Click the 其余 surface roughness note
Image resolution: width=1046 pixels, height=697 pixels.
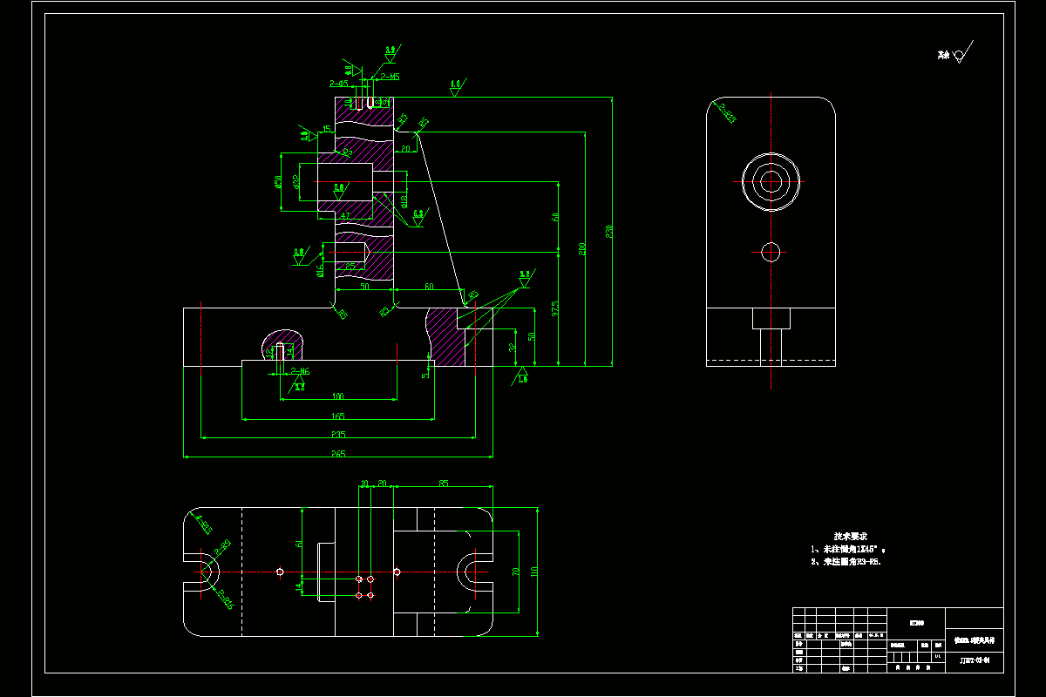pos(943,55)
